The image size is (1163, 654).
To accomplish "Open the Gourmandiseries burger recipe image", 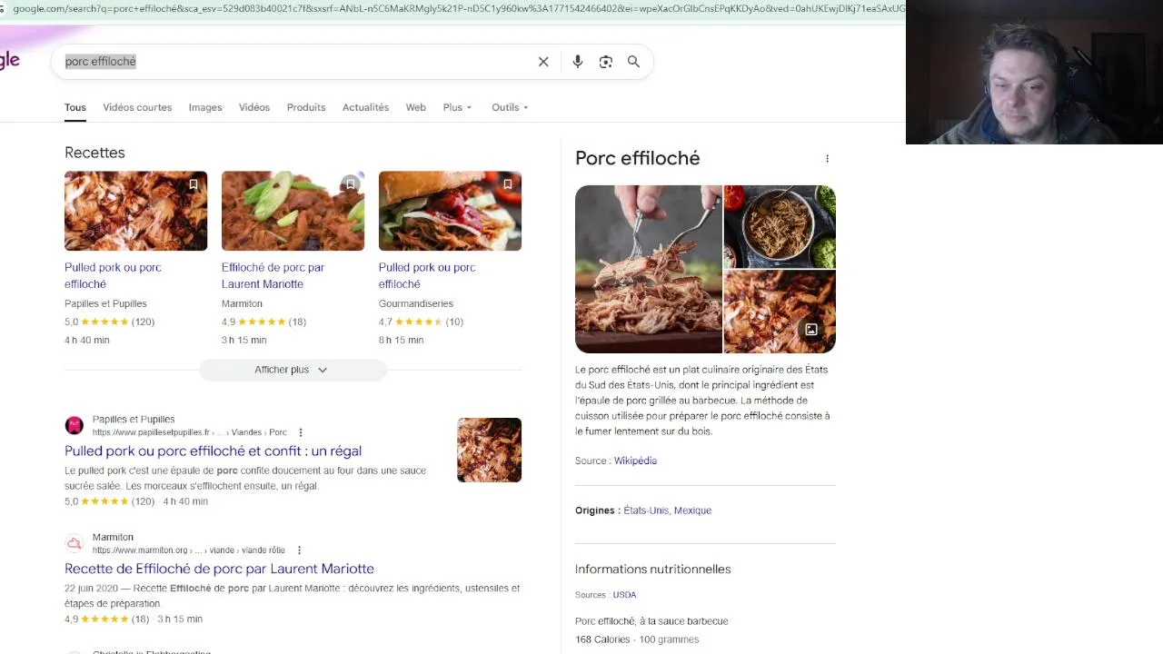I will (x=450, y=211).
